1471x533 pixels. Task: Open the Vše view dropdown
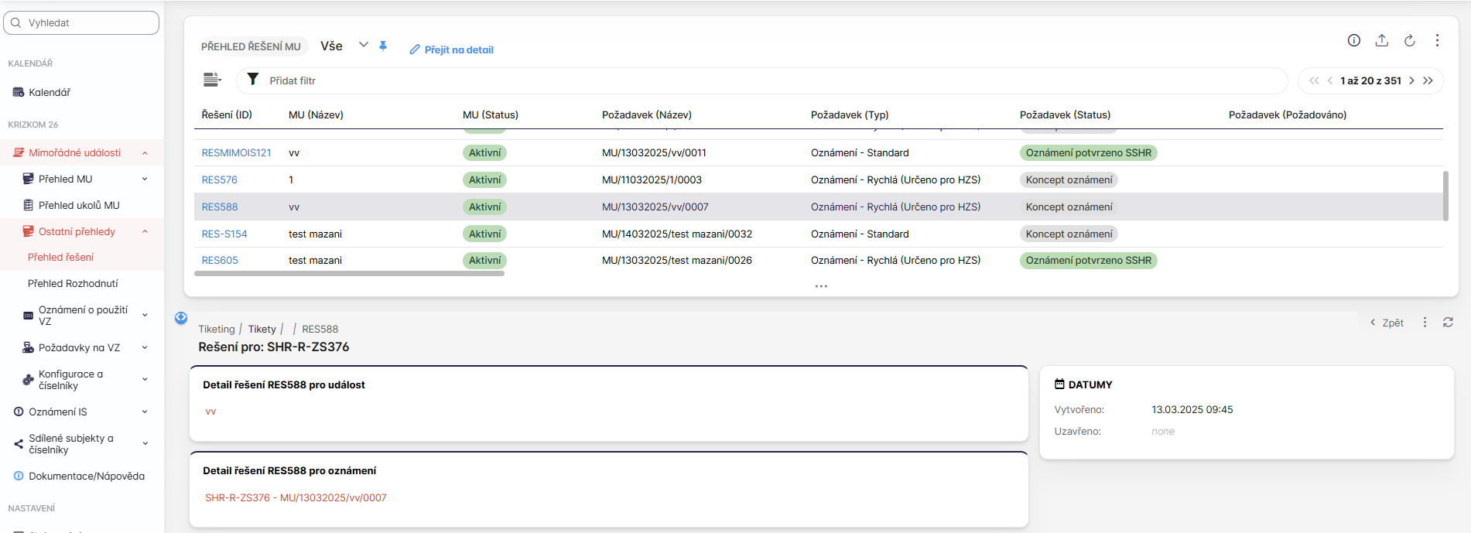pyautogui.click(x=363, y=46)
